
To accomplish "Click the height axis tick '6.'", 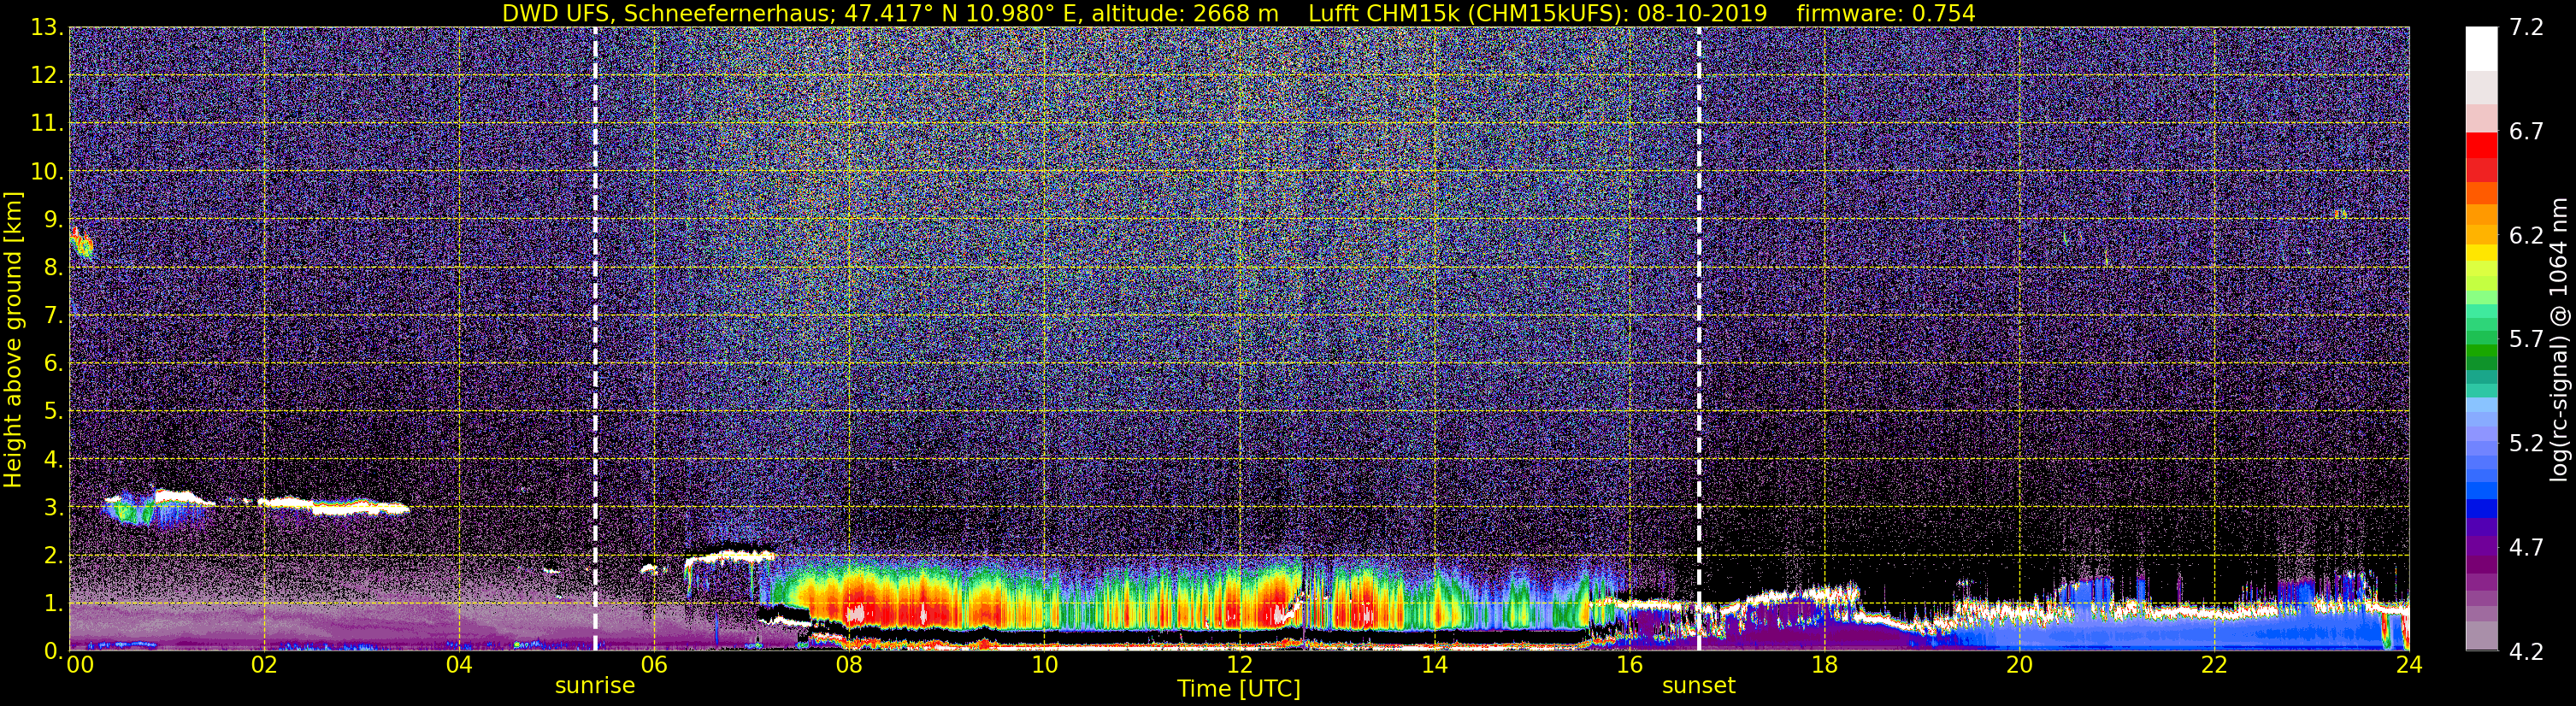I will [53, 363].
